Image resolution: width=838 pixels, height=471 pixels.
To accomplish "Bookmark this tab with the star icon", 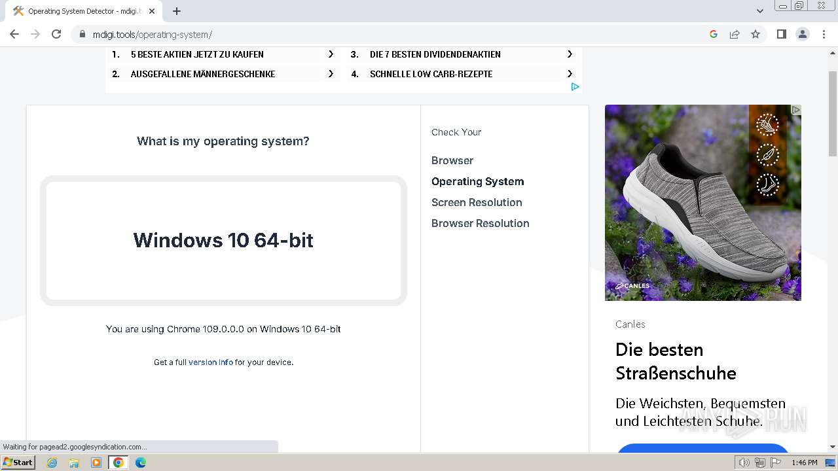I will click(x=756, y=34).
